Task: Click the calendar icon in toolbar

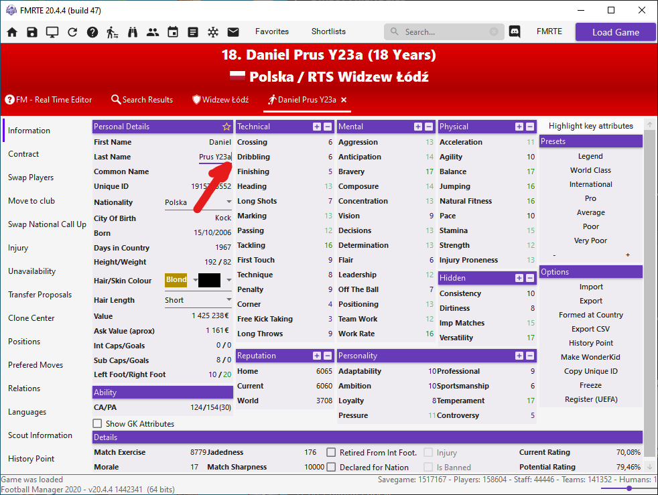Action: click(173, 32)
